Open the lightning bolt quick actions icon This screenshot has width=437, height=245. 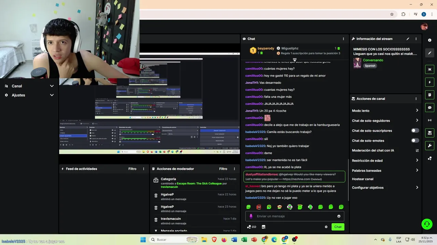tap(429, 82)
